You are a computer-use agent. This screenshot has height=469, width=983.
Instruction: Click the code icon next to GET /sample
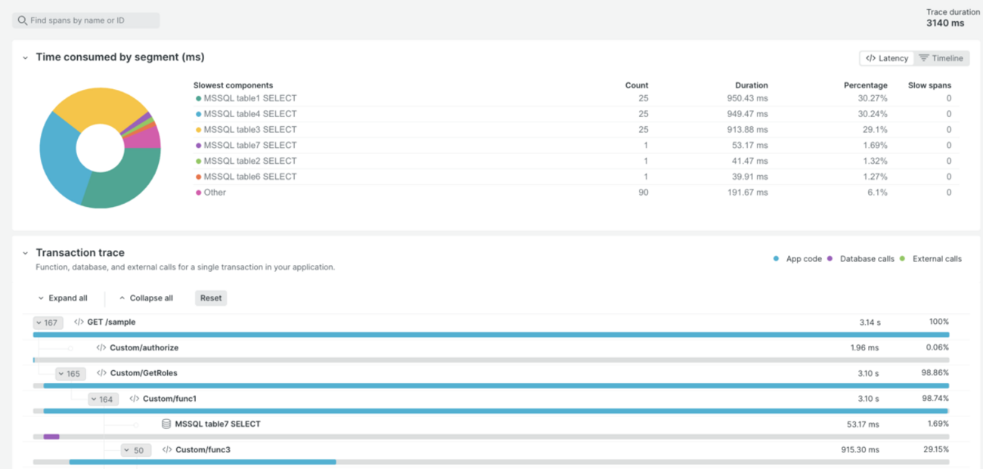[79, 322]
